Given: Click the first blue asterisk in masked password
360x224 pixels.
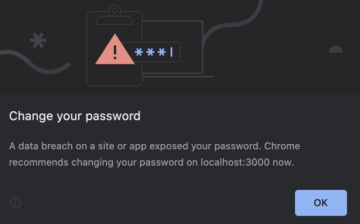Looking at the screenshot, I should (x=139, y=52).
